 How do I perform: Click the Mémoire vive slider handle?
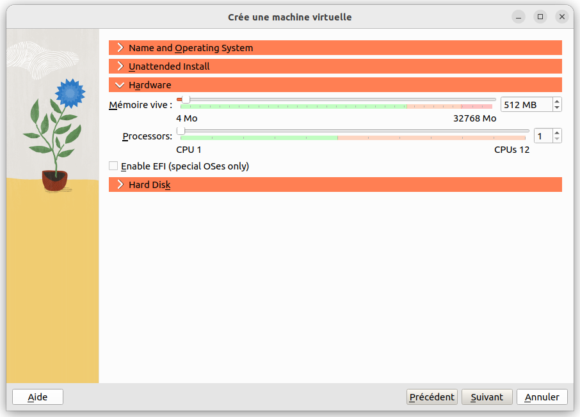point(186,99)
